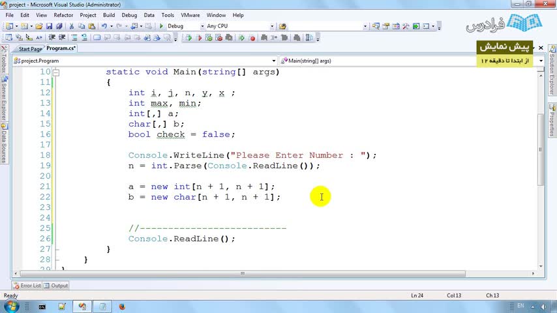
Task: Start debugging with the green play icon
Action: [x=161, y=26]
